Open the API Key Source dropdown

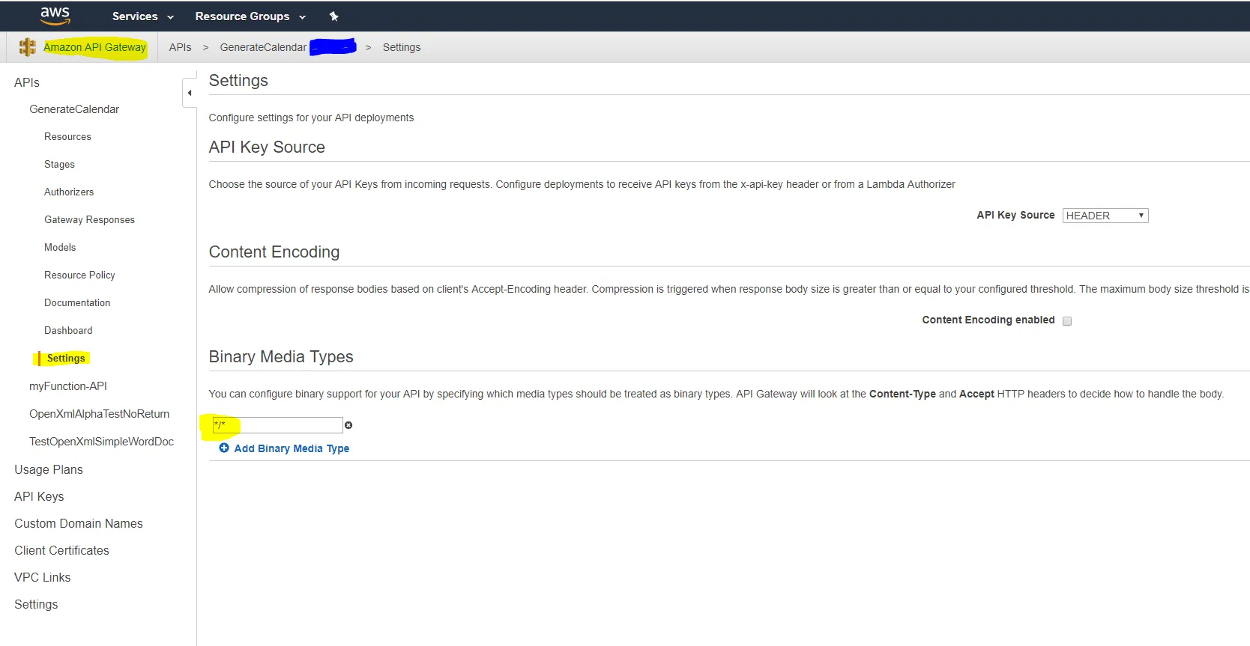click(x=1105, y=216)
